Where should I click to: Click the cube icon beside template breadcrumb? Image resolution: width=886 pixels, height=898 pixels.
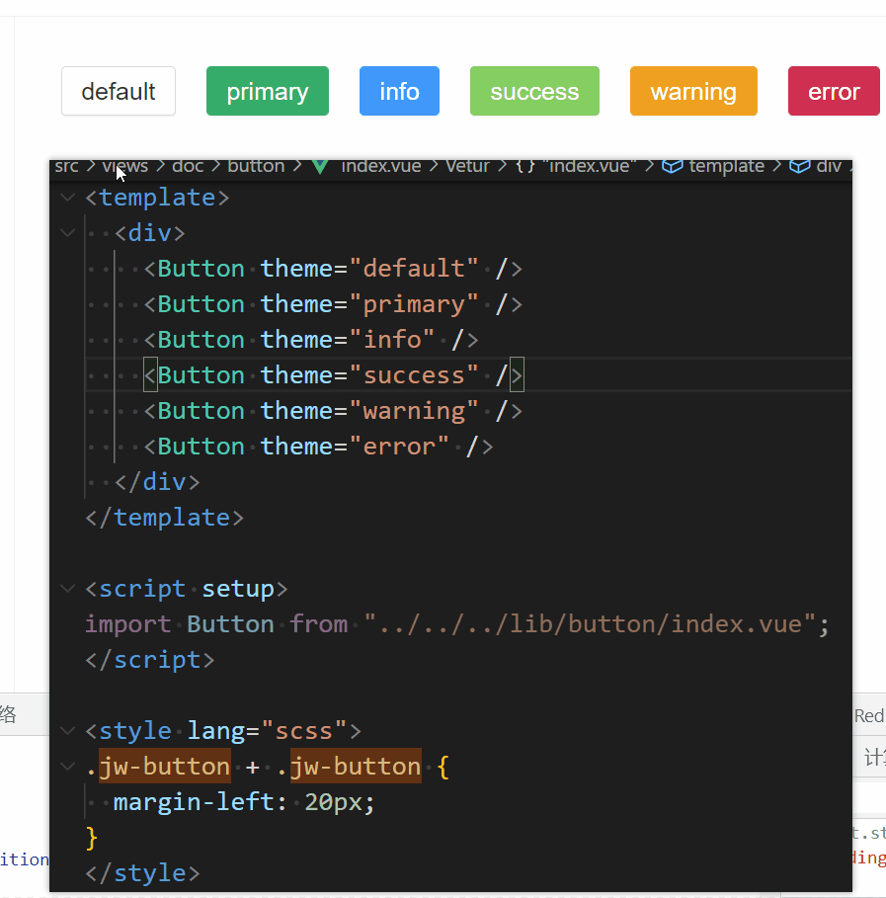click(x=673, y=166)
